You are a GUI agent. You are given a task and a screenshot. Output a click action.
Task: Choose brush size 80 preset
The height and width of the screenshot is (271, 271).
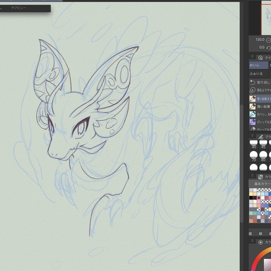(263, 156)
